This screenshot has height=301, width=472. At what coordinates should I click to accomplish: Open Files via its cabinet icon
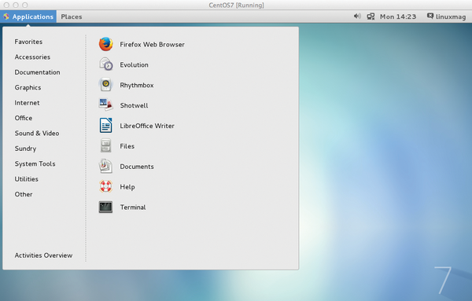click(x=105, y=146)
